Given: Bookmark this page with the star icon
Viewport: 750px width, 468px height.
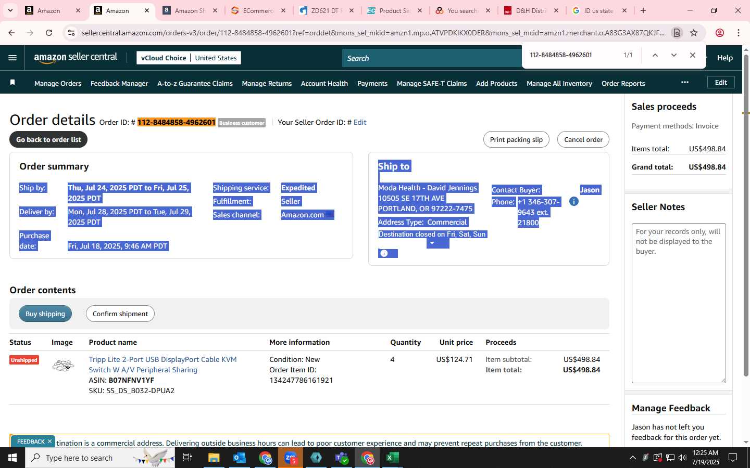Looking at the screenshot, I should point(694,33).
